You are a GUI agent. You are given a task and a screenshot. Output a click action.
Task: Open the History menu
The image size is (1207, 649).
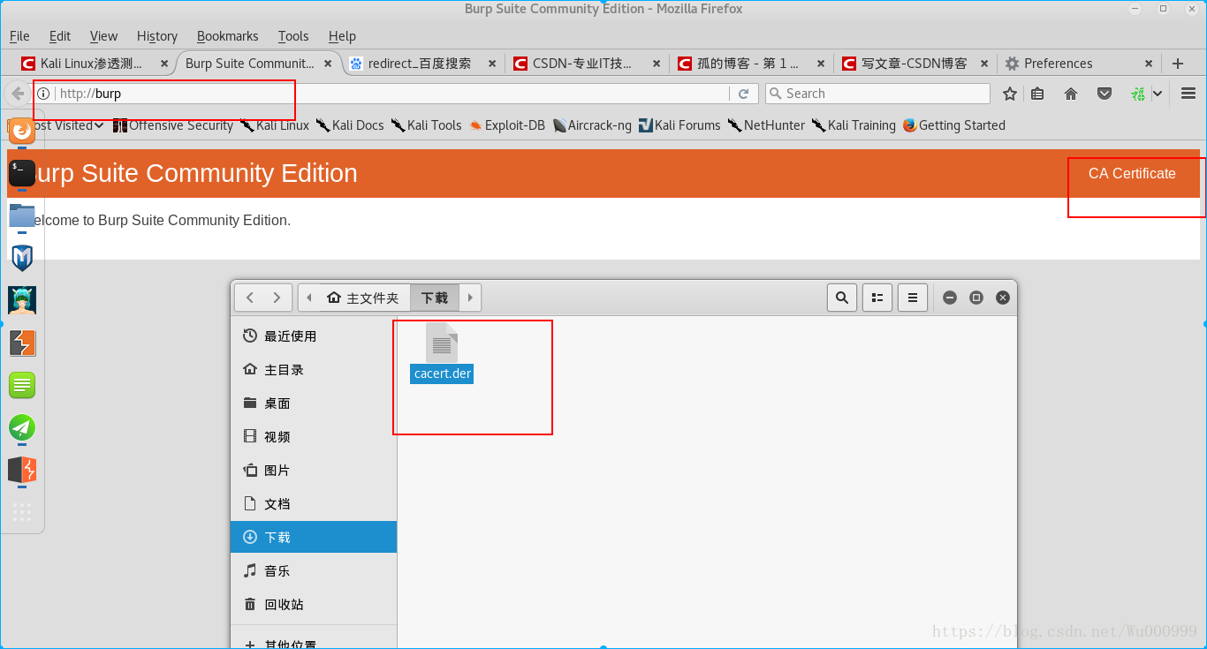(x=157, y=36)
